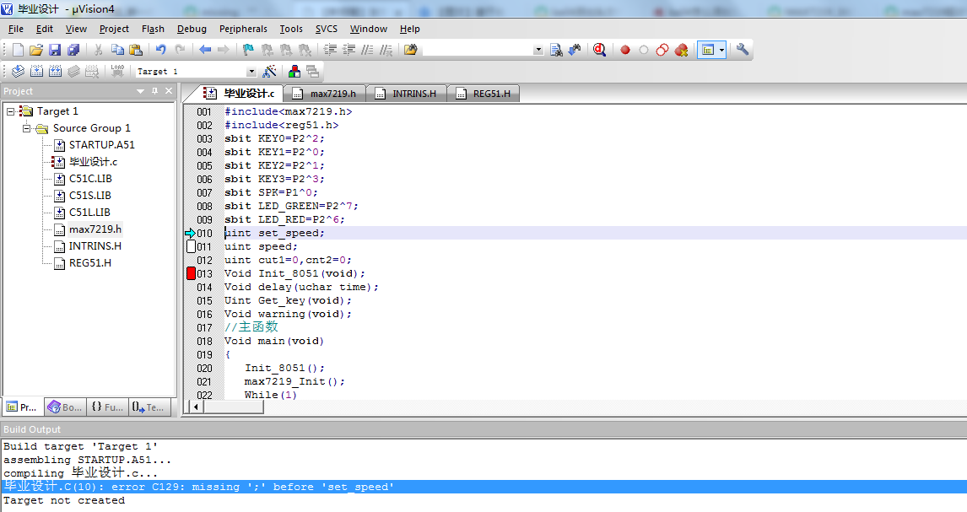
Task: Create a new file with the New icon
Action: (x=18, y=50)
